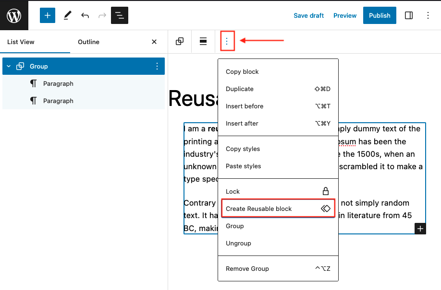441x290 pixels.
Task: Select the Group block icon in the block toolbar
Action: tap(180, 41)
